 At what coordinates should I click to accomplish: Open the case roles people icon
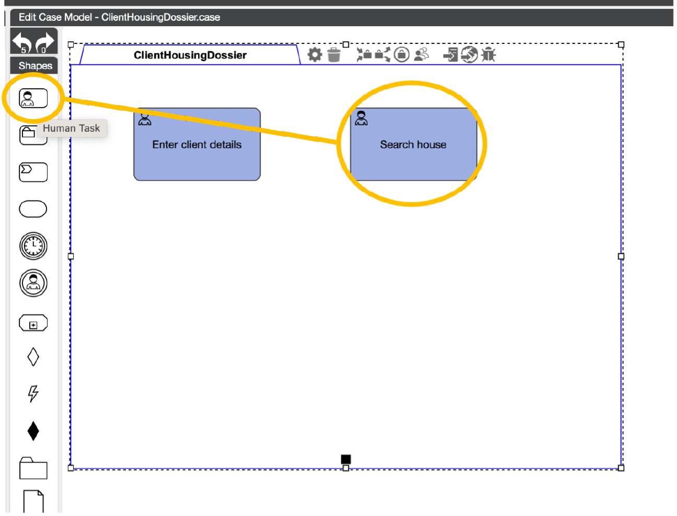[x=421, y=54]
